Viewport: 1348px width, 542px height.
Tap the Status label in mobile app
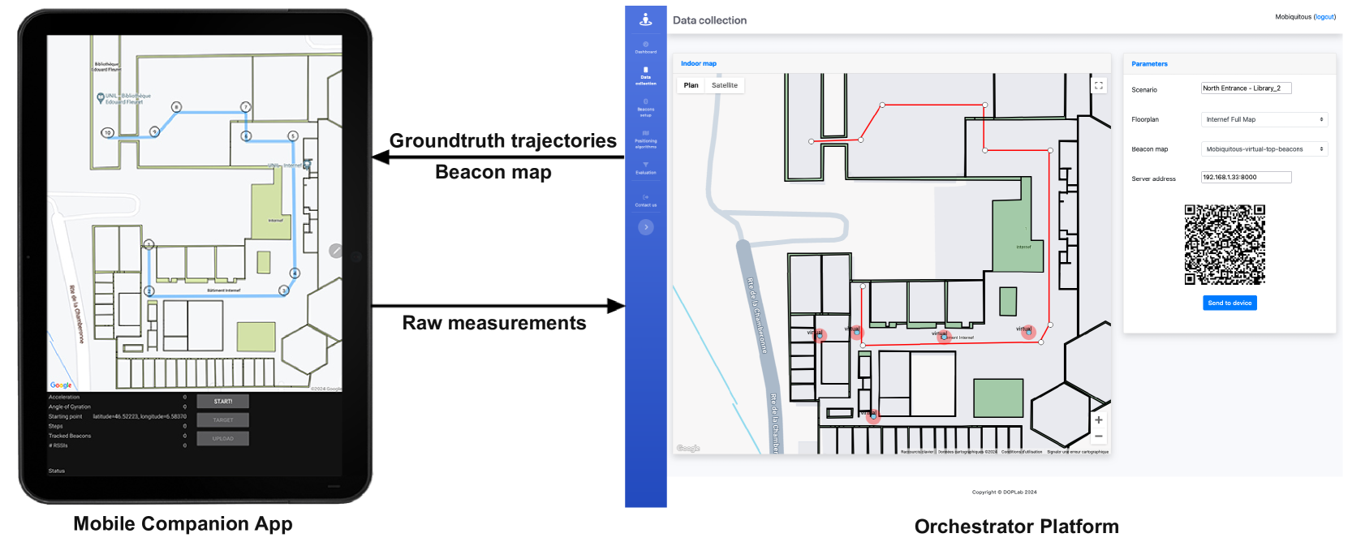(57, 471)
